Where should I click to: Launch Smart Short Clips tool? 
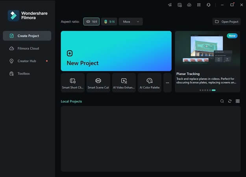tap(73, 83)
